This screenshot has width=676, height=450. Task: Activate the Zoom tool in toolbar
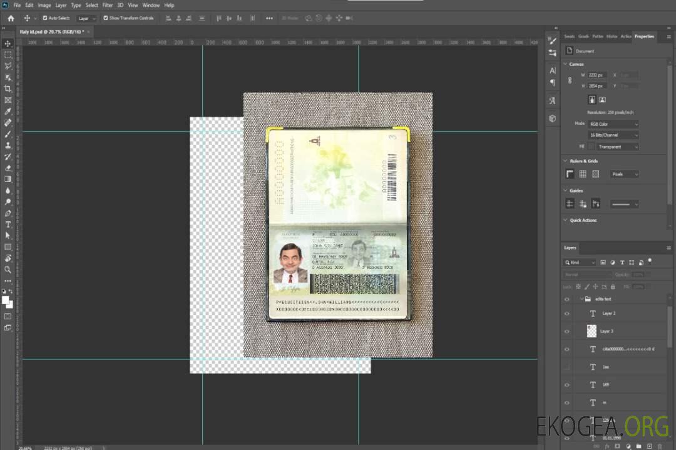(x=8, y=269)
